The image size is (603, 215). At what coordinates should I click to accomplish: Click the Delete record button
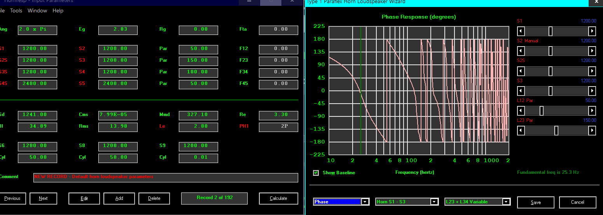pos(154,198)
